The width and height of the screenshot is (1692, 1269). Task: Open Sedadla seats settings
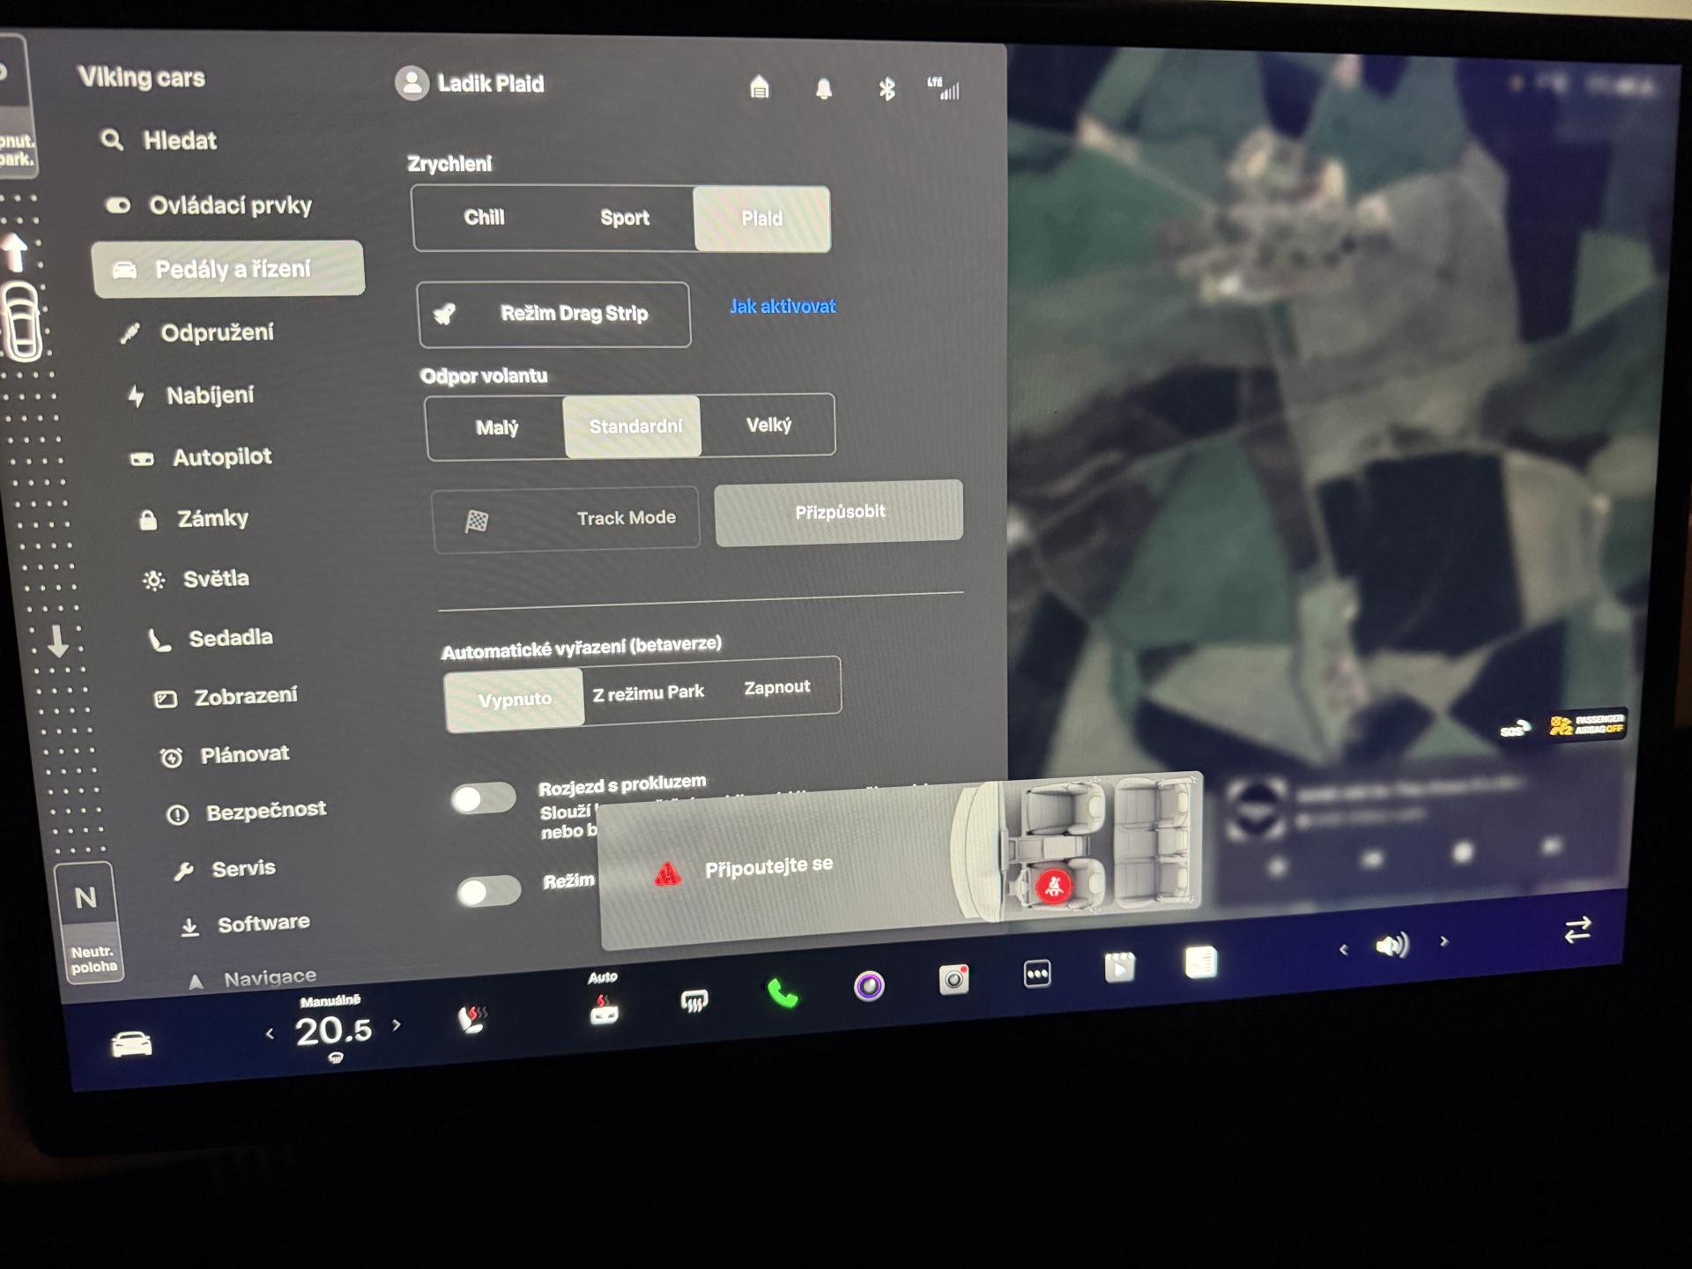[210, 638]
